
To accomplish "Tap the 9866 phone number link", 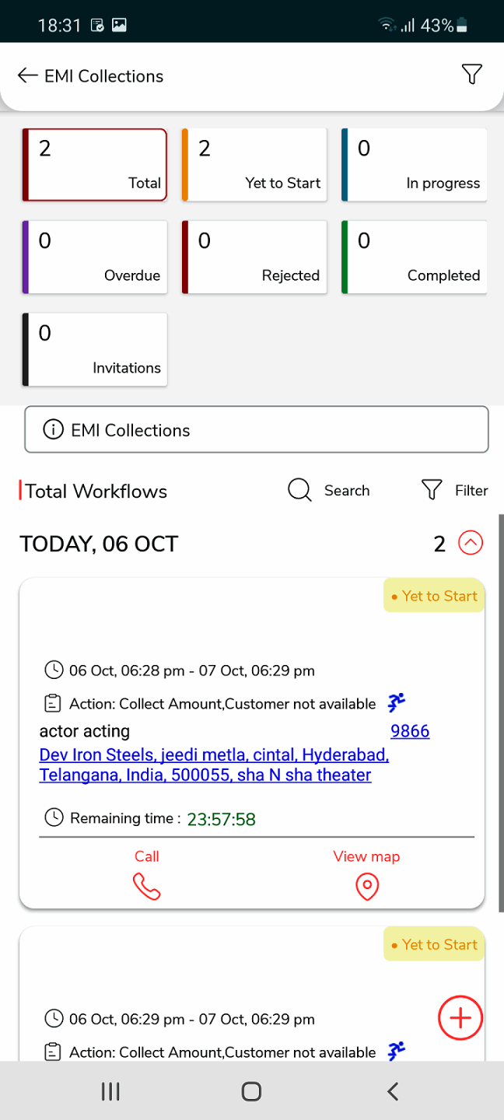I will tap(410, 731).
